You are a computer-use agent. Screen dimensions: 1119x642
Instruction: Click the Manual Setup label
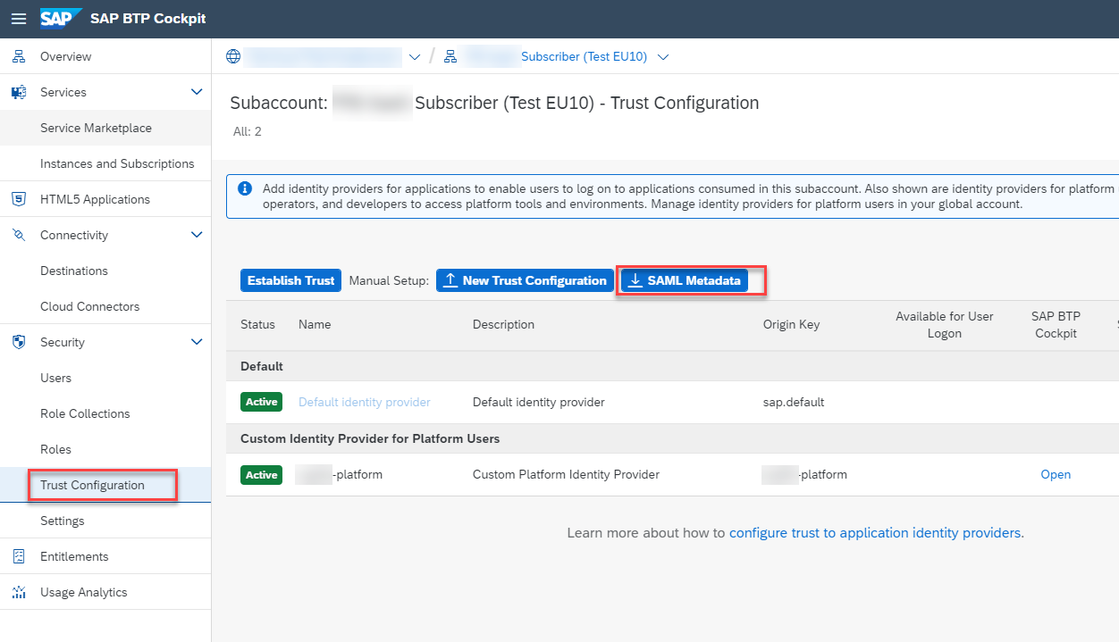(x=389, y=280)
